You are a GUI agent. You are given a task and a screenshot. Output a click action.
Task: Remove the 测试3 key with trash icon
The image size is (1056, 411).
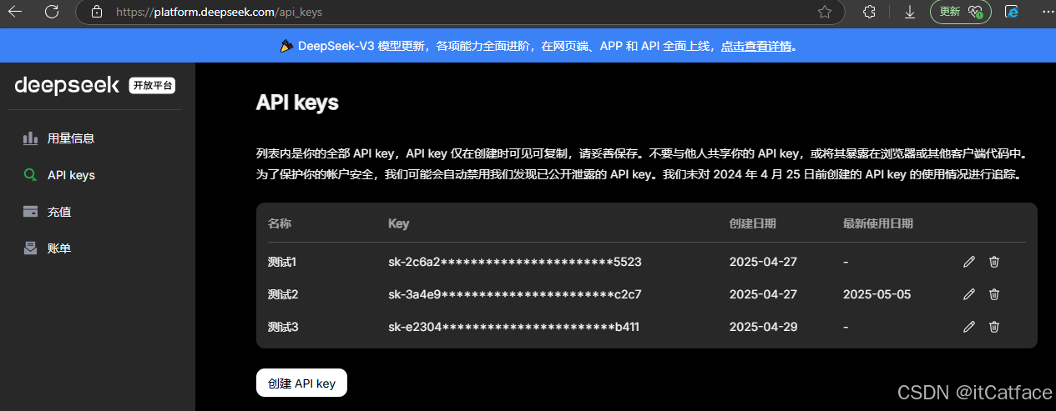[x=994, y=327]
